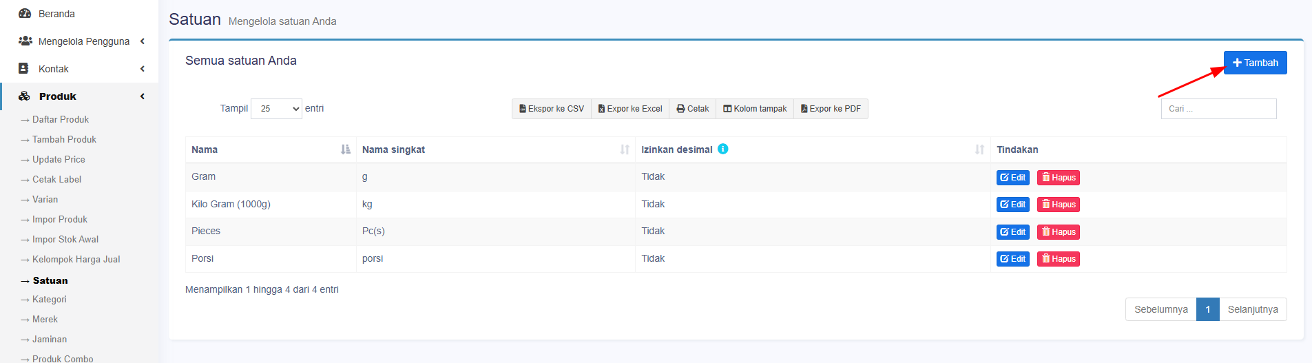
Task: Sort by the Izinkan desimal sort icon
Action: point(979,149)
